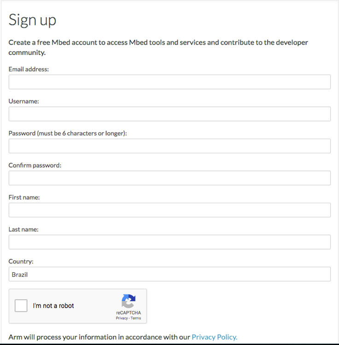Screen dimensions: 339x345
Task: Focus the Last name text box
Action: pos(169,242)
